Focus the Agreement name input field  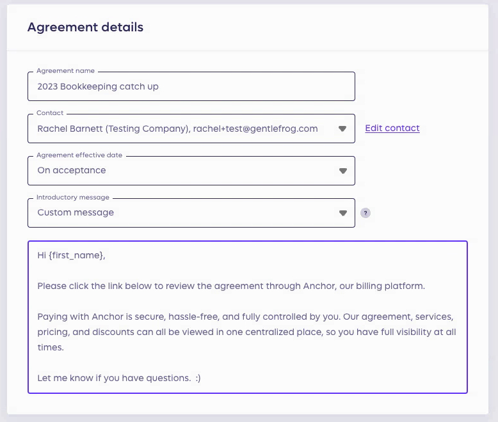(x=191, y=86)
